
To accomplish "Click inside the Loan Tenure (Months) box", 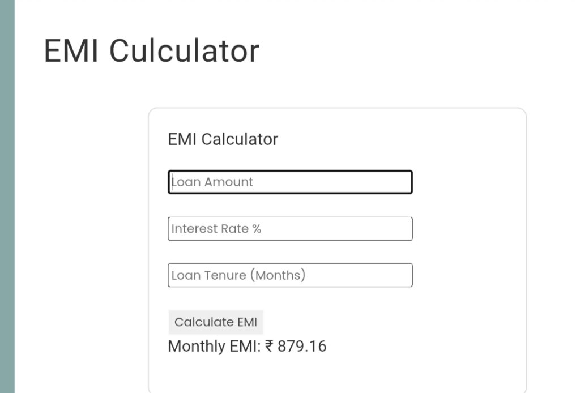I will pyautogui.click(x=290, y=275).
